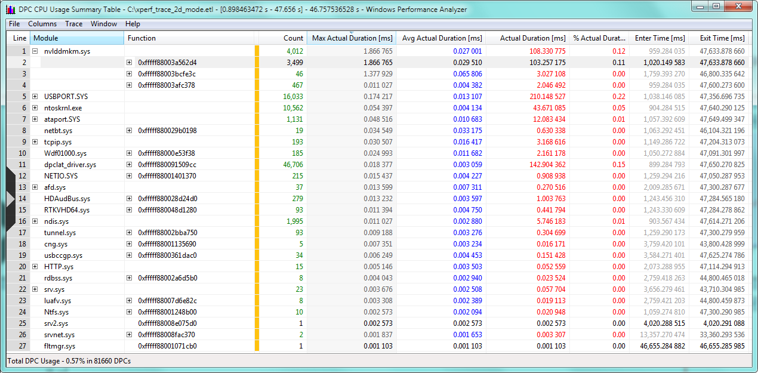Select the fltmgr.sys module row
758x373 pixels.
click(378, 346)
